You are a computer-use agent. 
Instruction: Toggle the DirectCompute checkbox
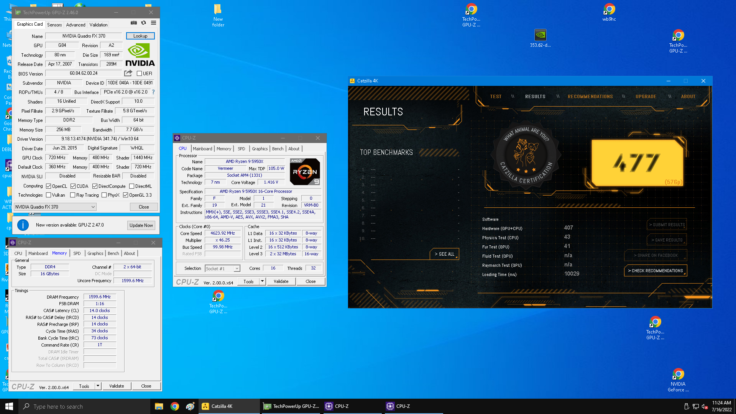point(95,186)
